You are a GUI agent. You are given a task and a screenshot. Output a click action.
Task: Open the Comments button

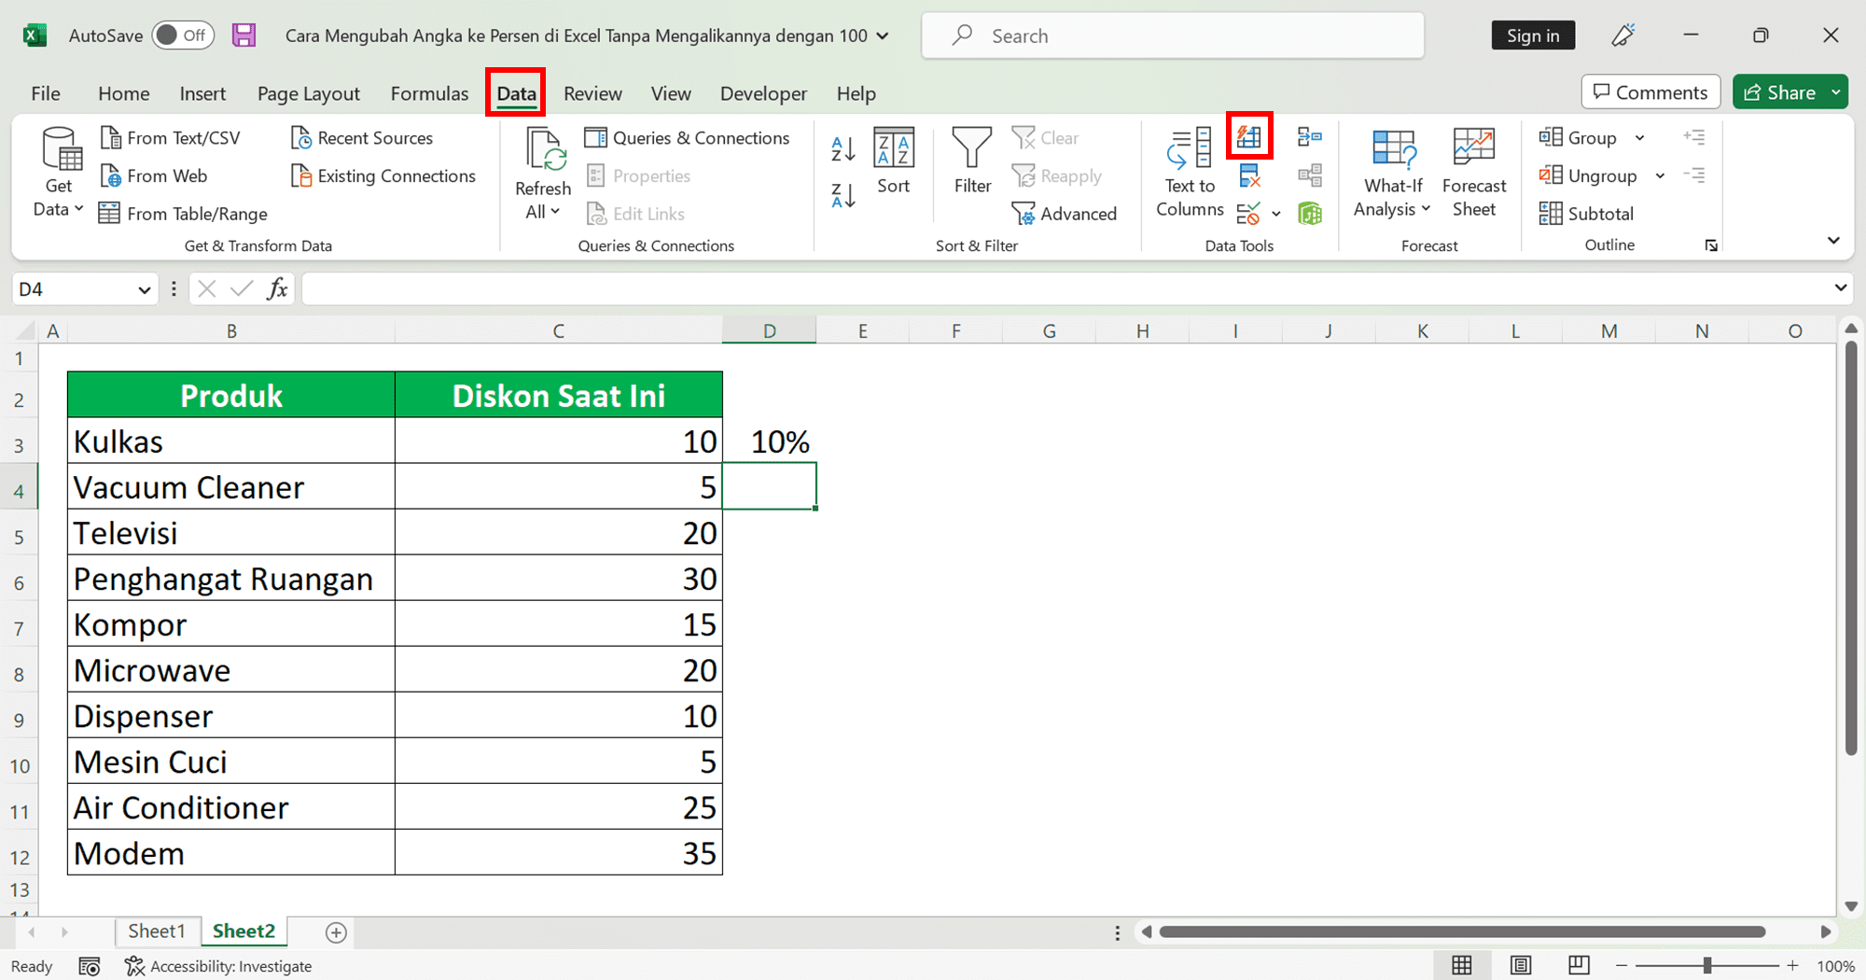[x=1650, y=92]
